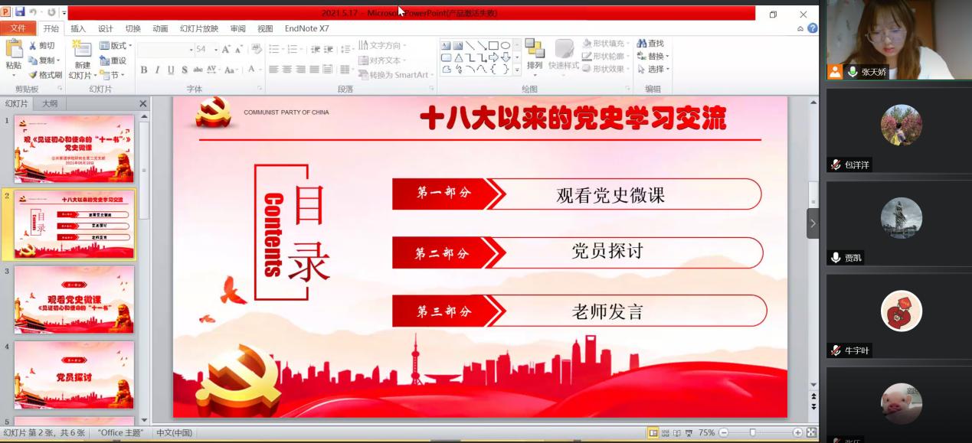Viewport: 972px width, 443px height.
Task: Click the Copy (复制) icon
Action: 33,60
